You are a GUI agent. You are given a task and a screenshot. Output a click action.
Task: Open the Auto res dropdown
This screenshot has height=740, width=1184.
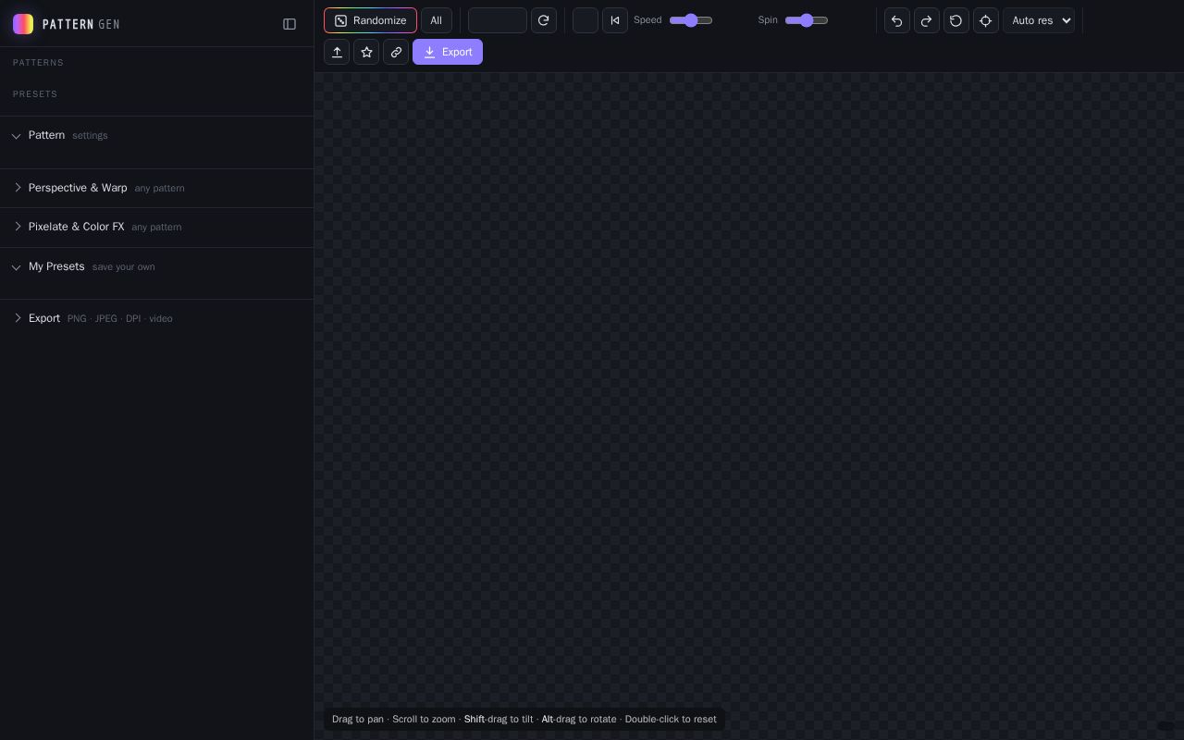point(1039,20)
